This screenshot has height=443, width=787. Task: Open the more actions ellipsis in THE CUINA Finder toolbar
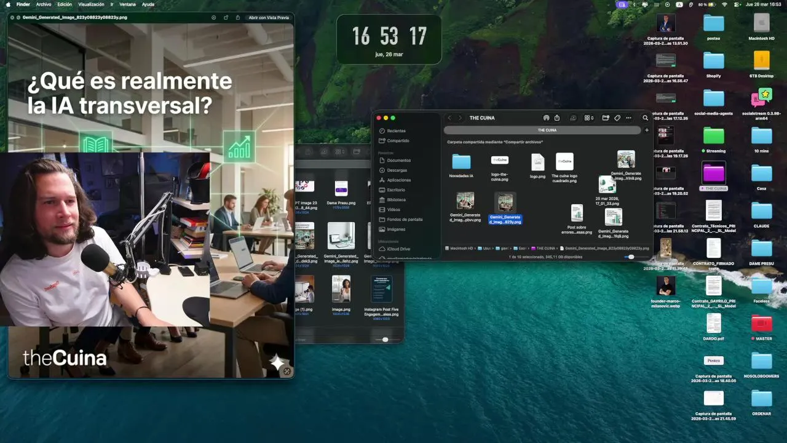(x=628, y=118)
